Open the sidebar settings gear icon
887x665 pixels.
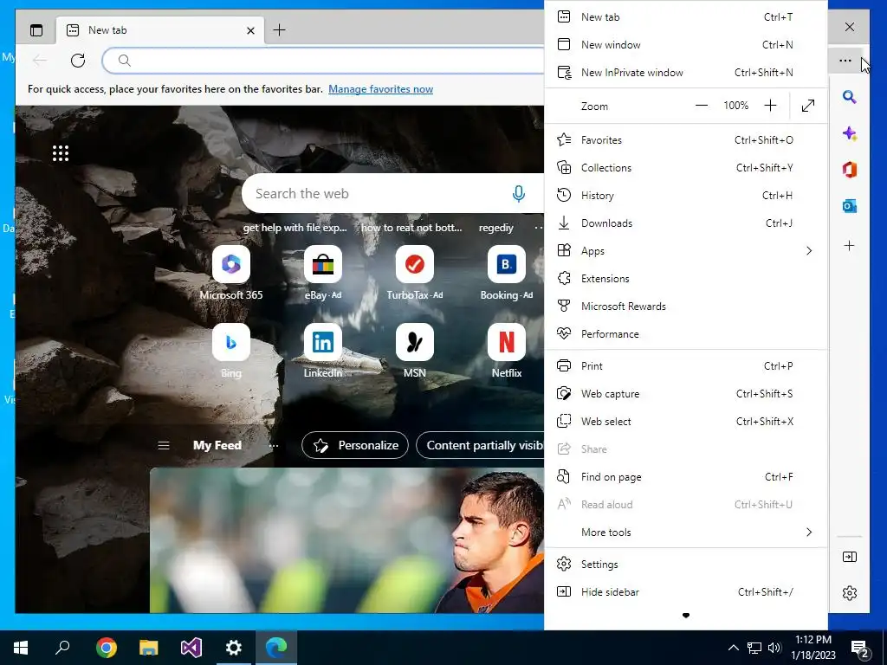[849, 592]
